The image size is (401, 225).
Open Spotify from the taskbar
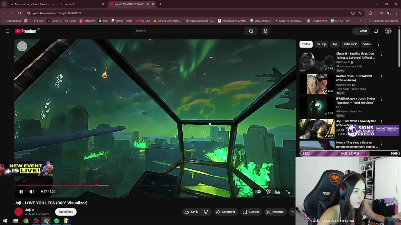pos(56,221)
